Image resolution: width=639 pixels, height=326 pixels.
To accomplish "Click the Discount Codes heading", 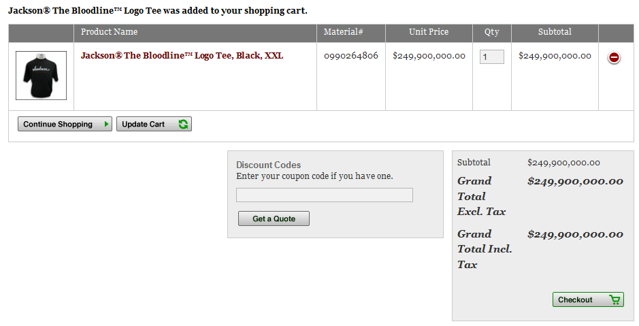I will 269,165.
